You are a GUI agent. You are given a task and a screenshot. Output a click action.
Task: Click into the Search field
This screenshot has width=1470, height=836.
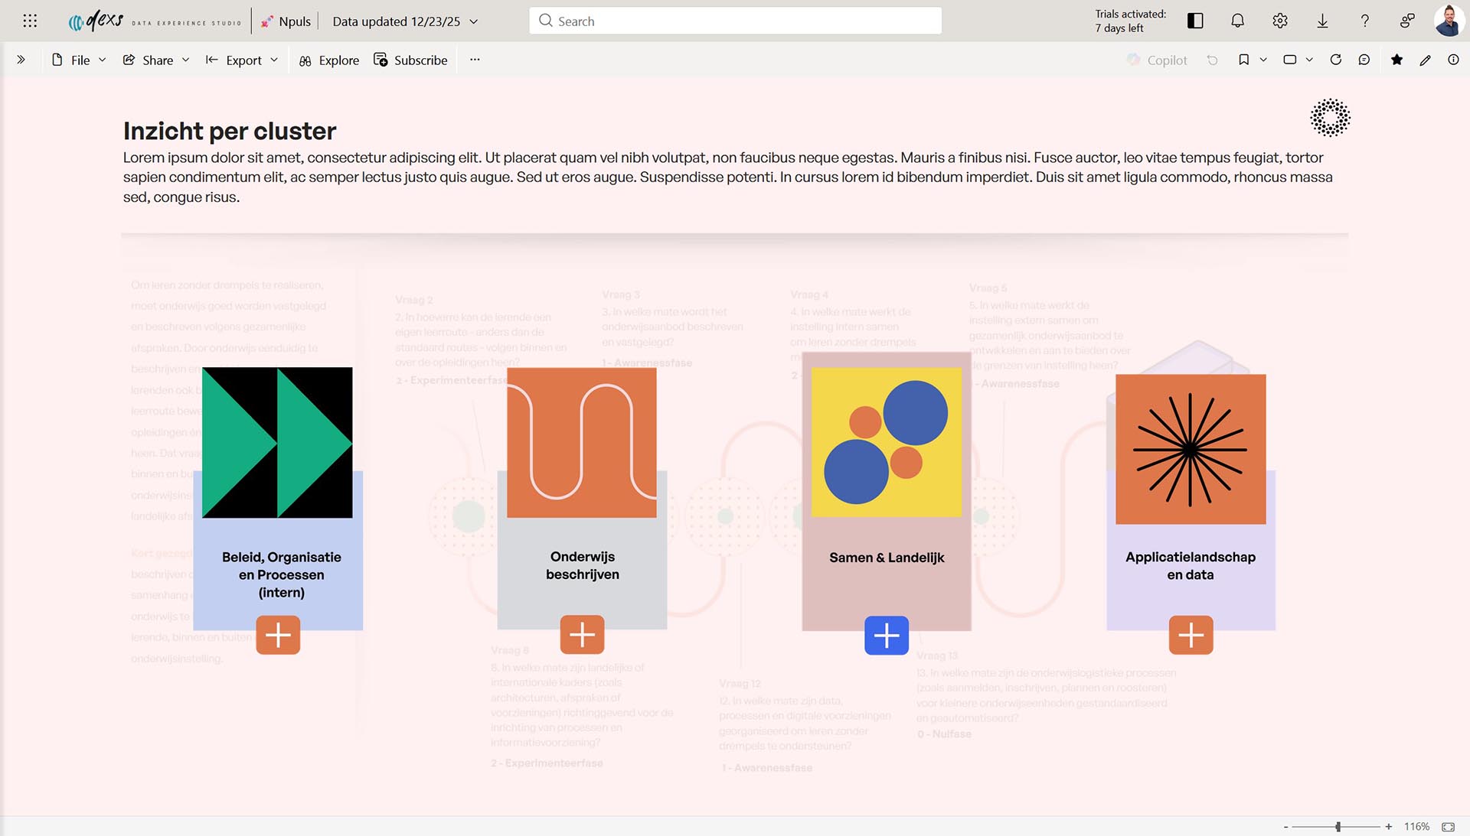pos(735,21)
